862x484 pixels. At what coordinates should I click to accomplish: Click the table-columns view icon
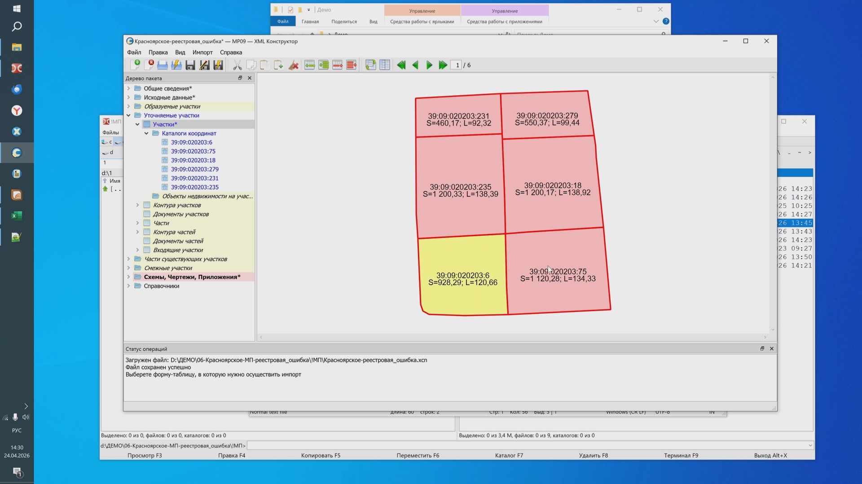384,65
